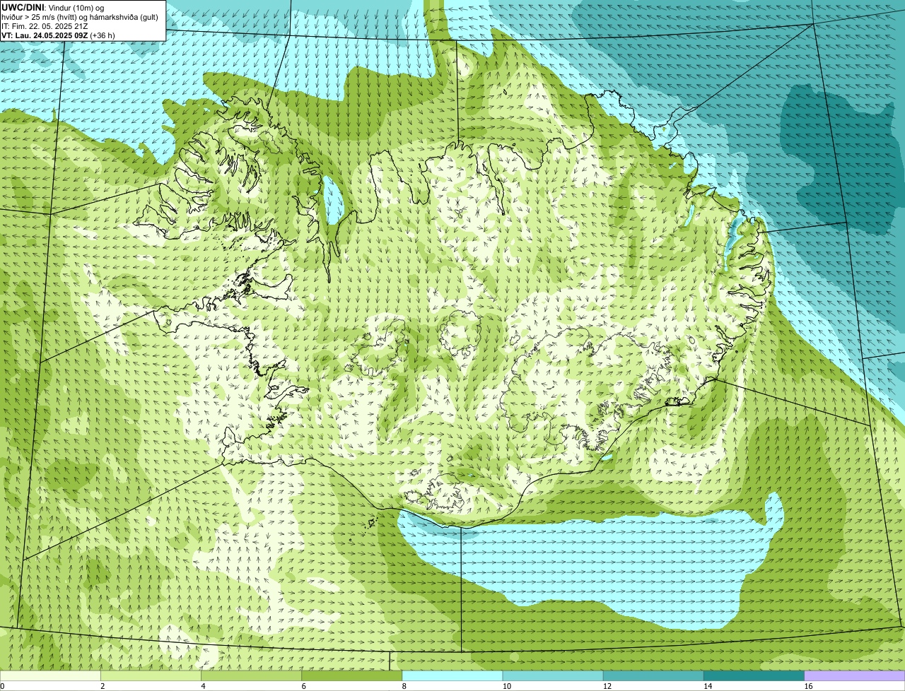Click the title line "UWC/DINI: Vindur (10m) og"

tap(53, 7)
